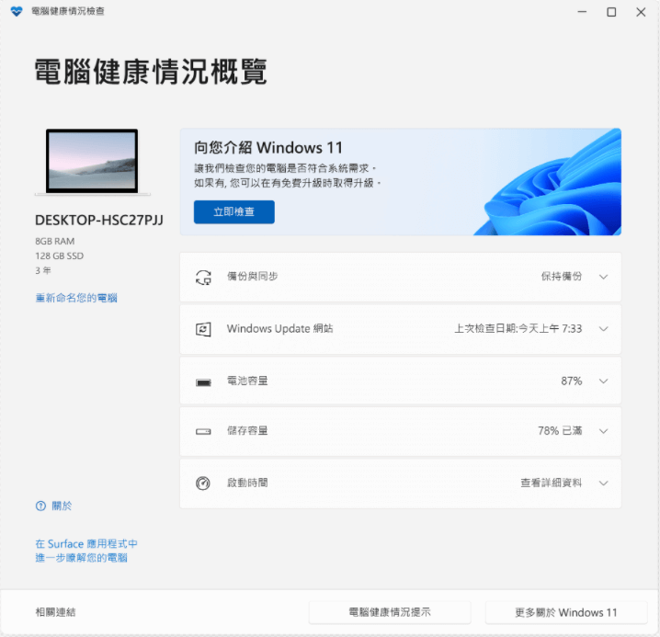Minimize the PC Health Check window
This screenshot has width=660, height=637.
pos(582,12)
